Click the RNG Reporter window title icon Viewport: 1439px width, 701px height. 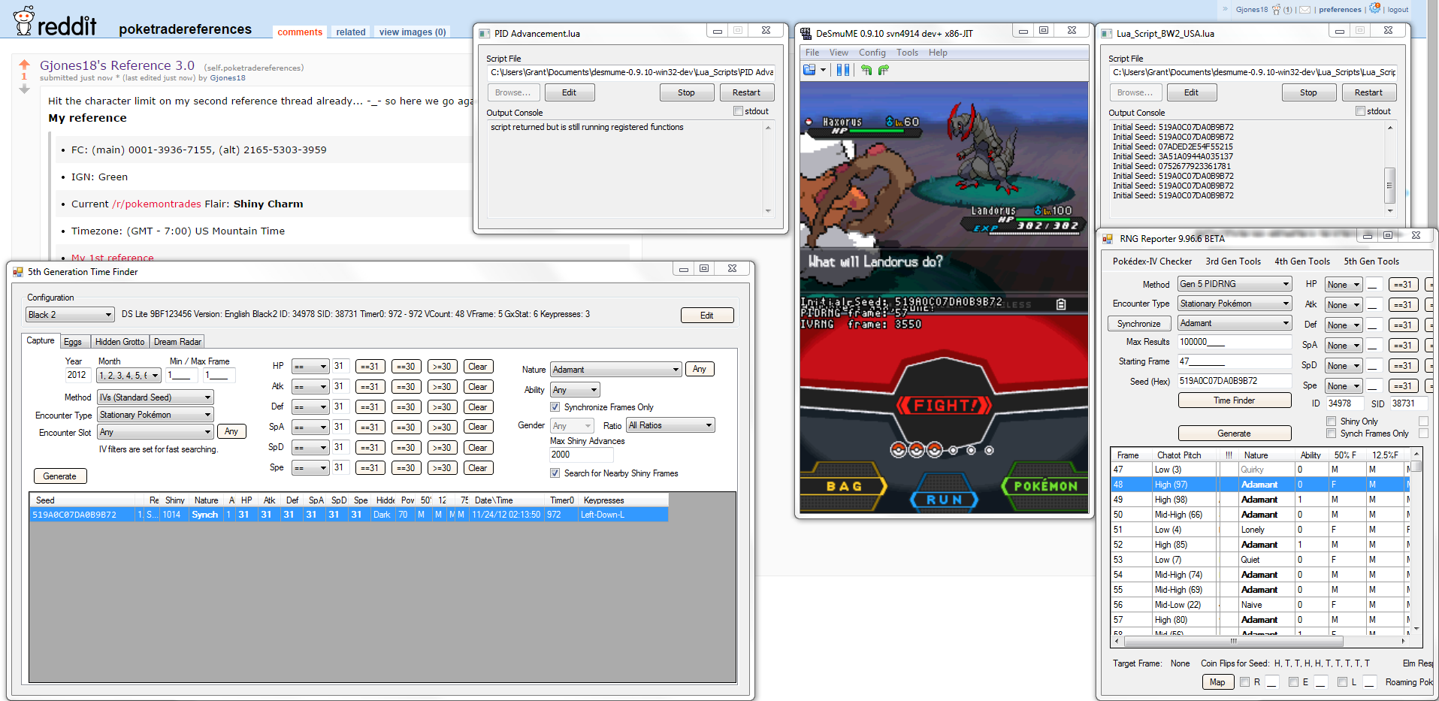(x=1108, y=239)
